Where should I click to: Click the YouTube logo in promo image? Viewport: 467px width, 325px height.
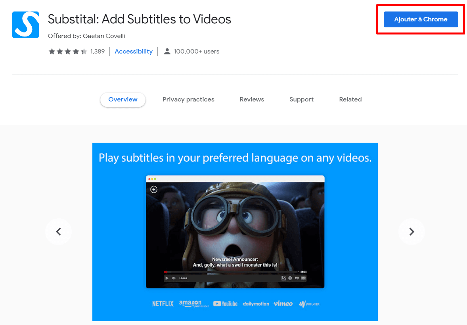pyautogui.click(x=225, y=304)
